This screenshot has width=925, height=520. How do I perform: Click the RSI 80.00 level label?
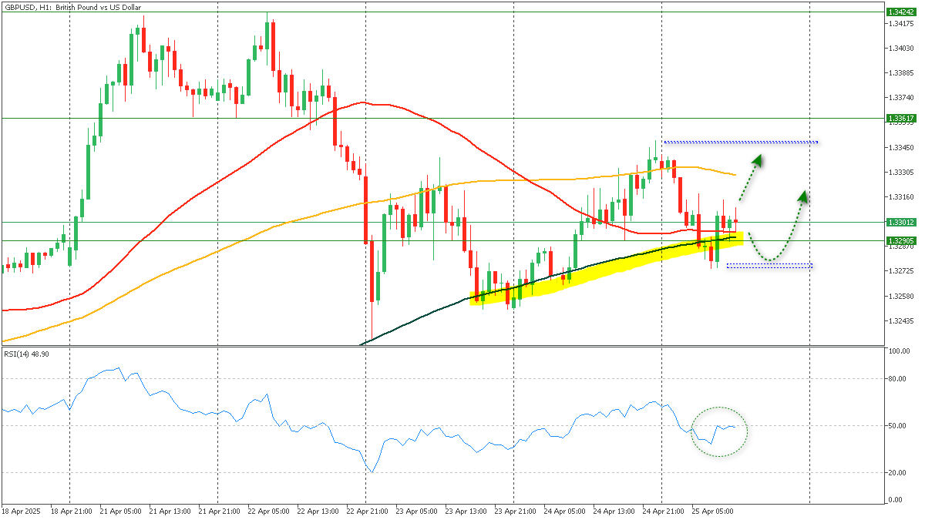[897, 378]
